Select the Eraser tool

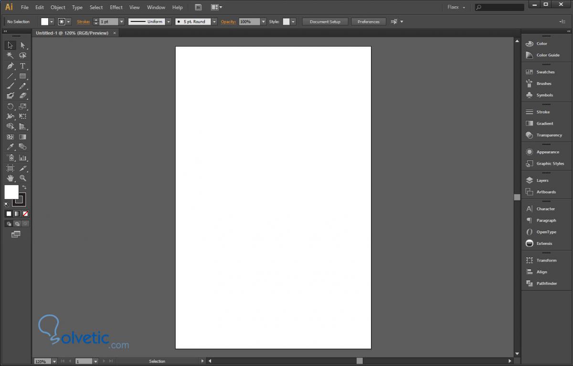tap(22, 96)
